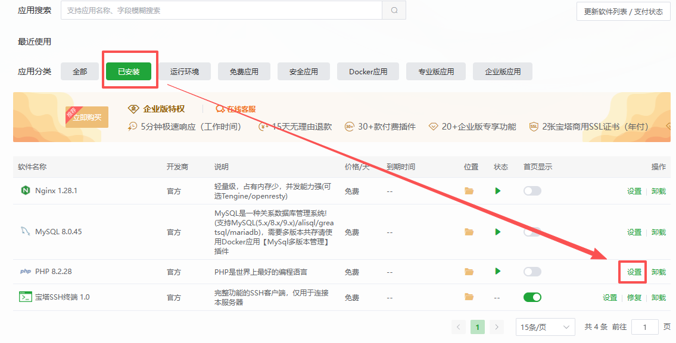Disable the 首页显示 switch for 宝塔SSH终端
The height and width of the screenshot is (343, 676).
[532, 297]
